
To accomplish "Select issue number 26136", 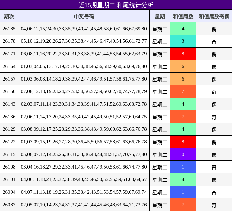I will tap(9, 117).
